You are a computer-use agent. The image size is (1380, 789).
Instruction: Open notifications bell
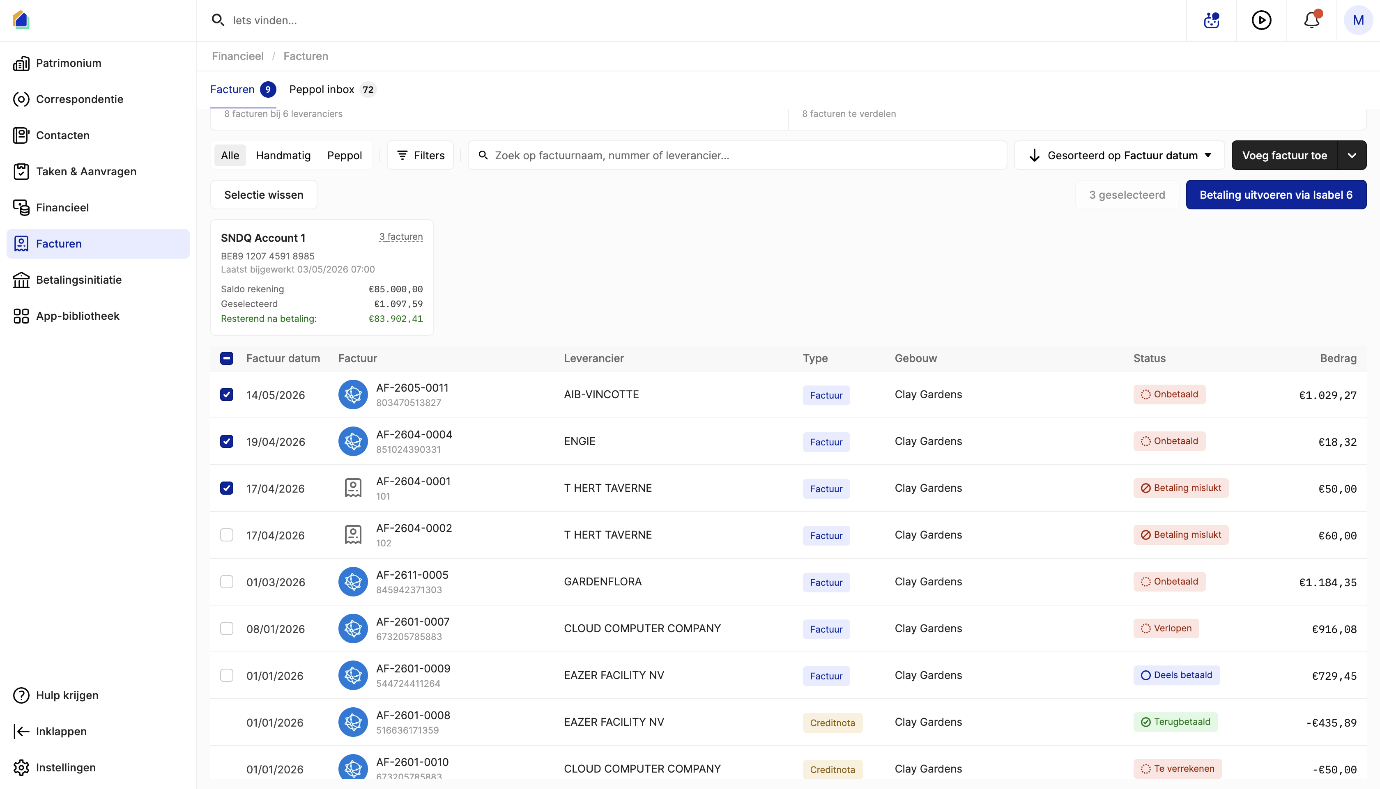(1312, 20)
